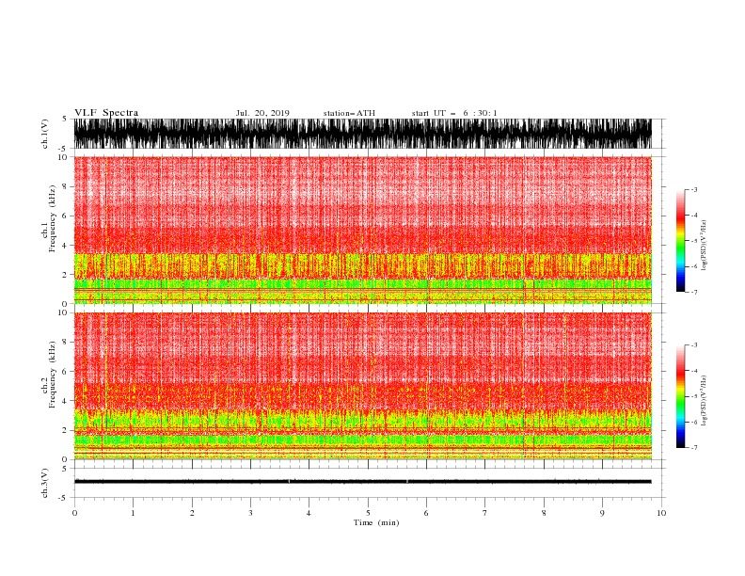Click the "Time (min)" axis label

pos(376,522)
